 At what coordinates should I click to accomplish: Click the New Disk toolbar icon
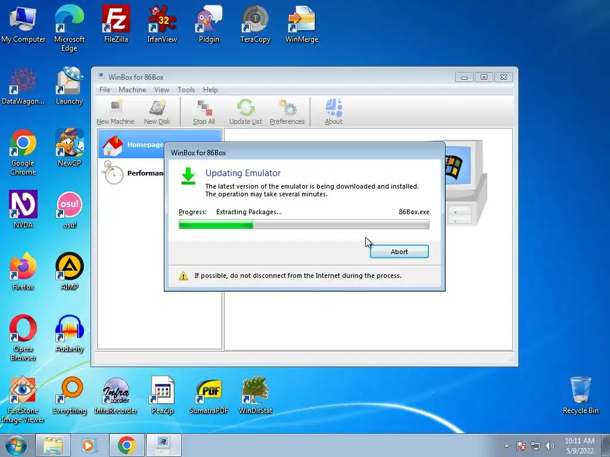[x=157, y=112]
